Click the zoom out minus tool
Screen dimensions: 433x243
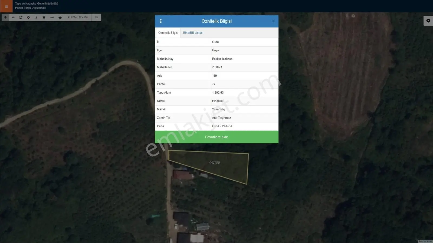pos(13,17)
